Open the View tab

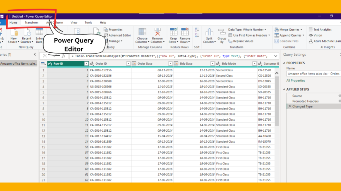click(x=74, y=23)
